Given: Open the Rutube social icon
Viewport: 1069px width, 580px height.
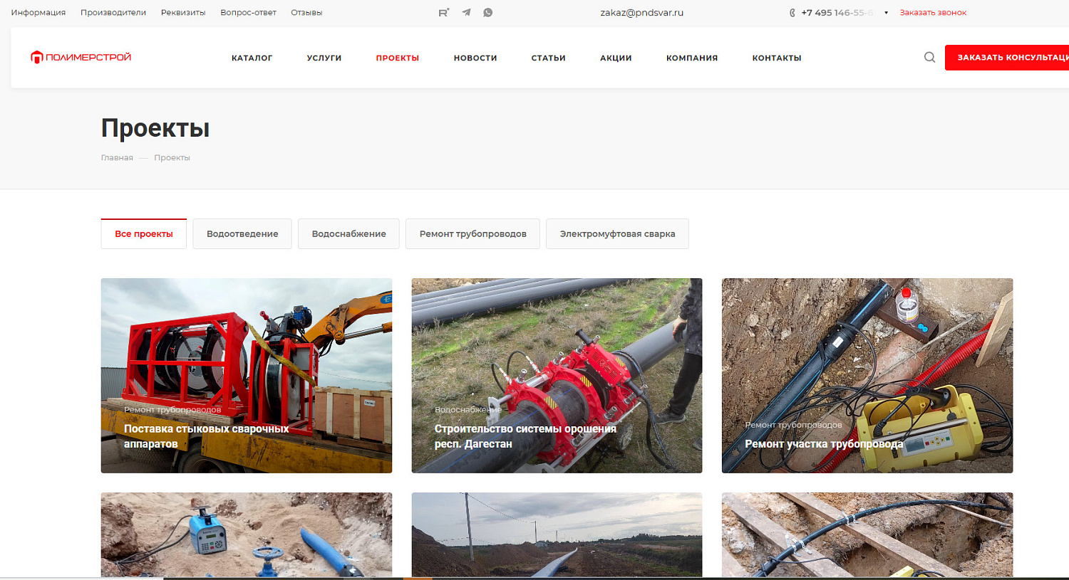Looking at the screenshot, I should click(443, 13).
